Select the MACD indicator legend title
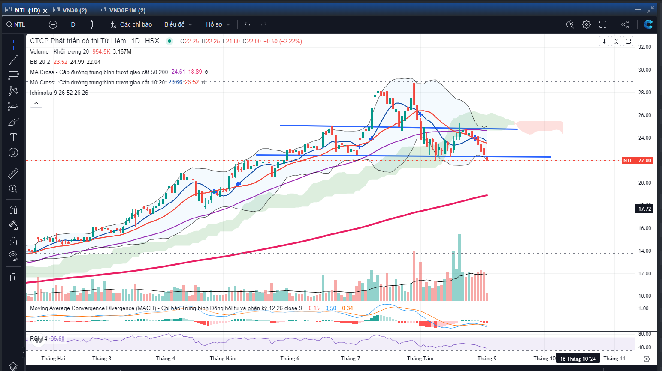The width and height of the screenshot is (662, 371). click(166, 308)
